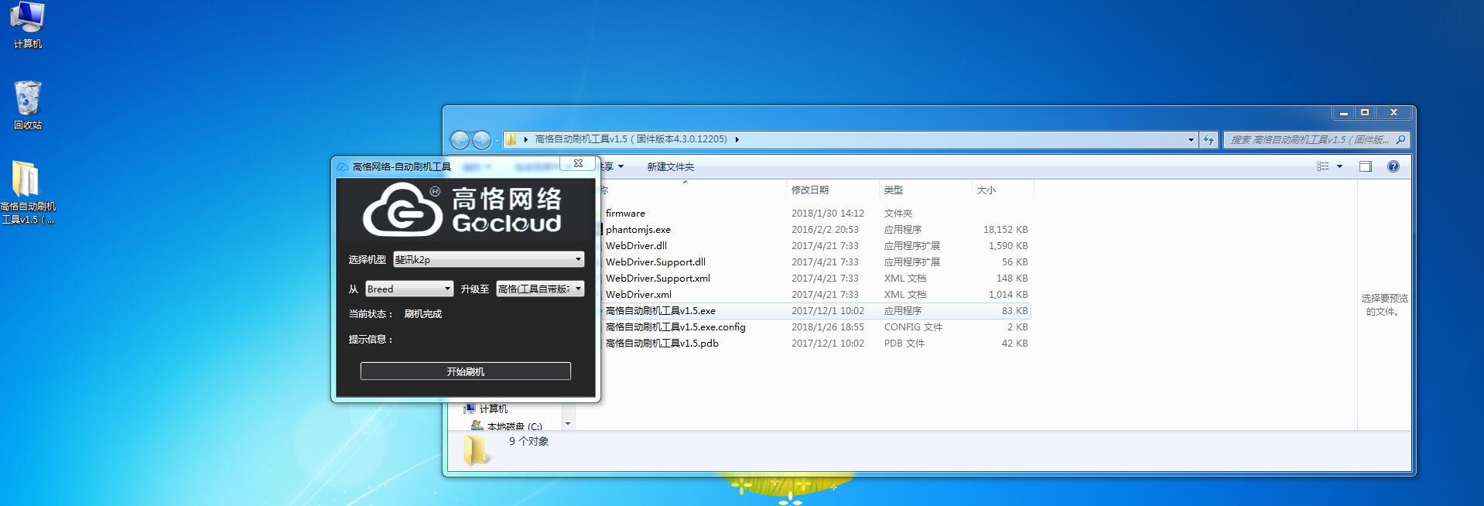The width and height of the screenshot is (1484, 506).
Task: Open the 从 Breed source dropdown
Action: 409,289
